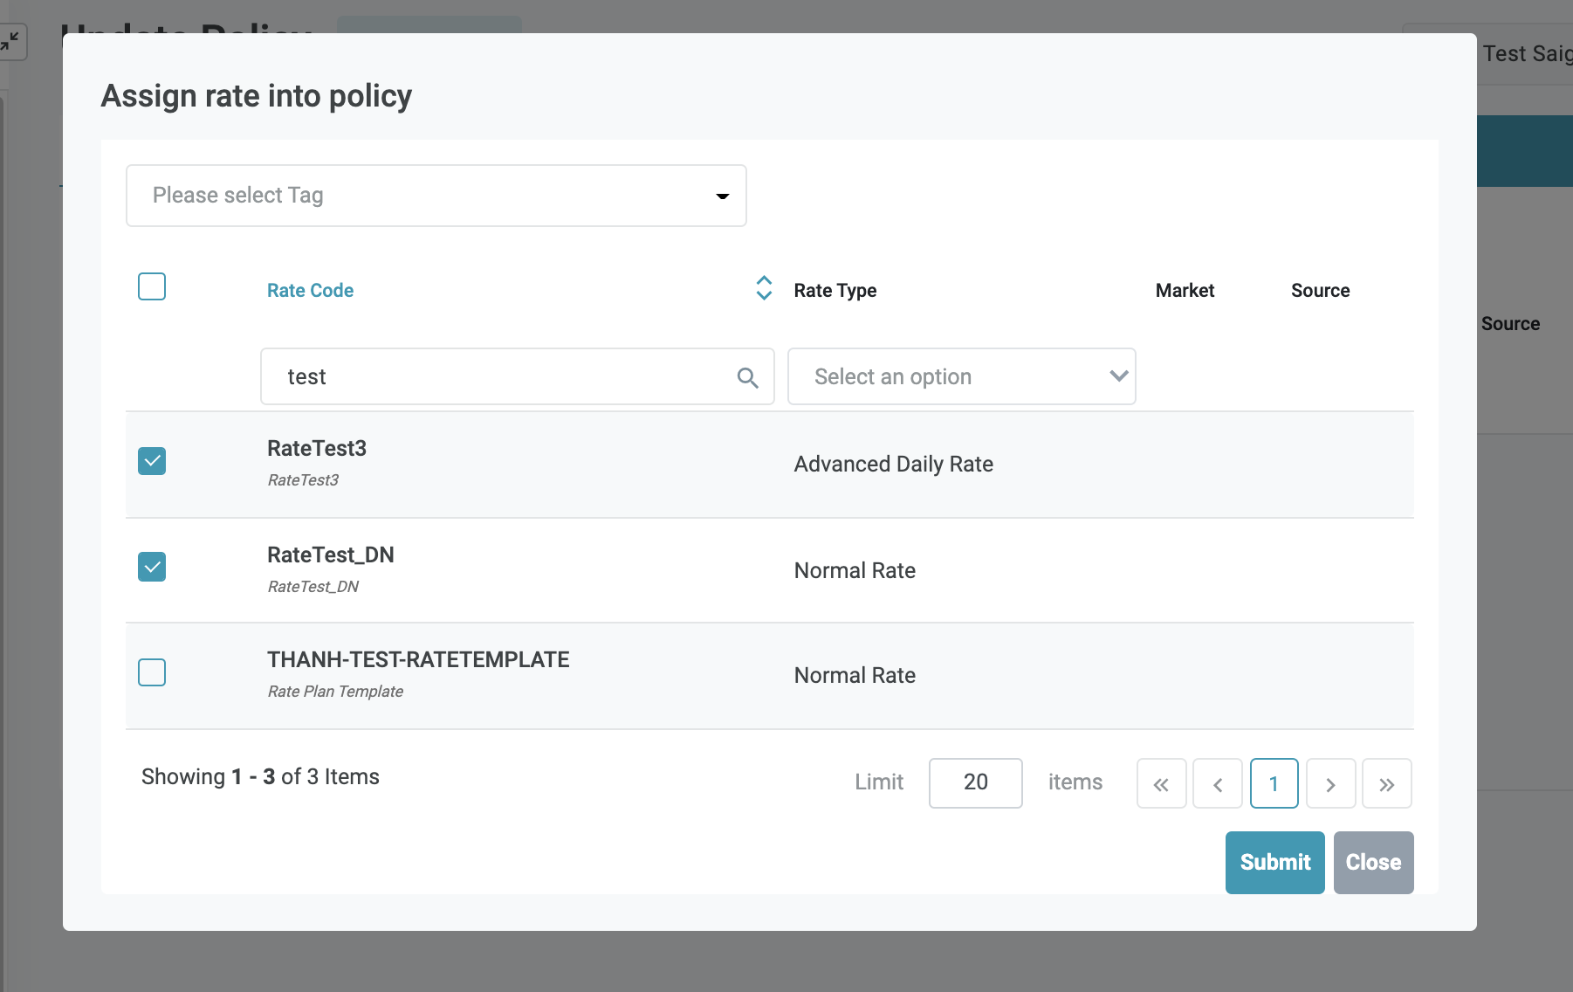The width and height of the screenshot is (1573, 992).
Task: Click the THANH-TEST-RATETEMPLATE rate name
Action: click(x=418, y=660)
